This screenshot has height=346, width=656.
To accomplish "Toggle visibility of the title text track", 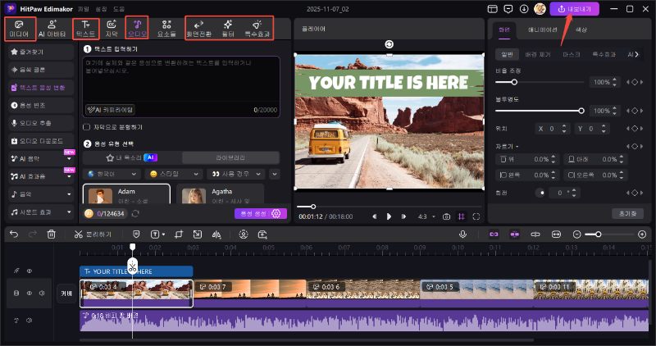I will (x=29, y=271).
